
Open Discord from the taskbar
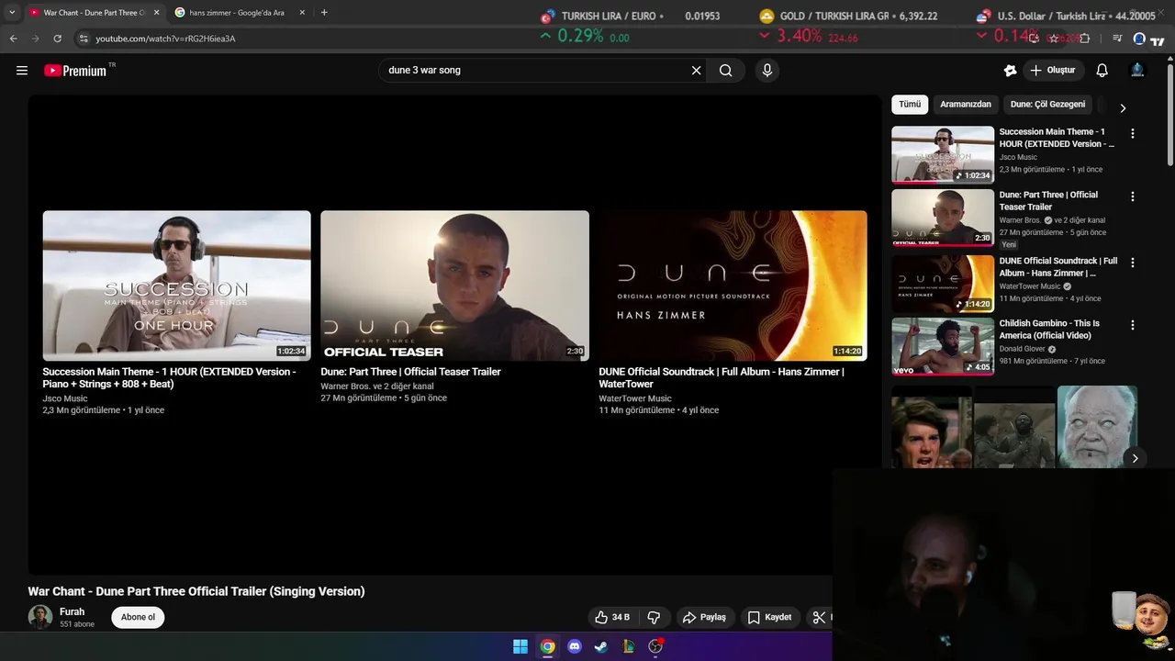[575, 646]
